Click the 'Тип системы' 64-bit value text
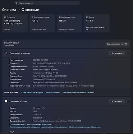Viewport: 133px width, 134px height. [55, 83]
